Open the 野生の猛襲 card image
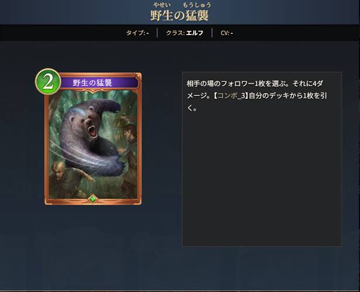 tap(93, 139)
